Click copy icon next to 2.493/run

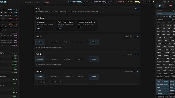(x=16, y=24)
